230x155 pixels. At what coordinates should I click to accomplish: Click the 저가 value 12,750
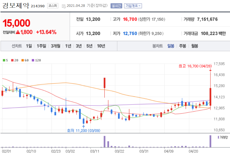click(x=130, y=33)
